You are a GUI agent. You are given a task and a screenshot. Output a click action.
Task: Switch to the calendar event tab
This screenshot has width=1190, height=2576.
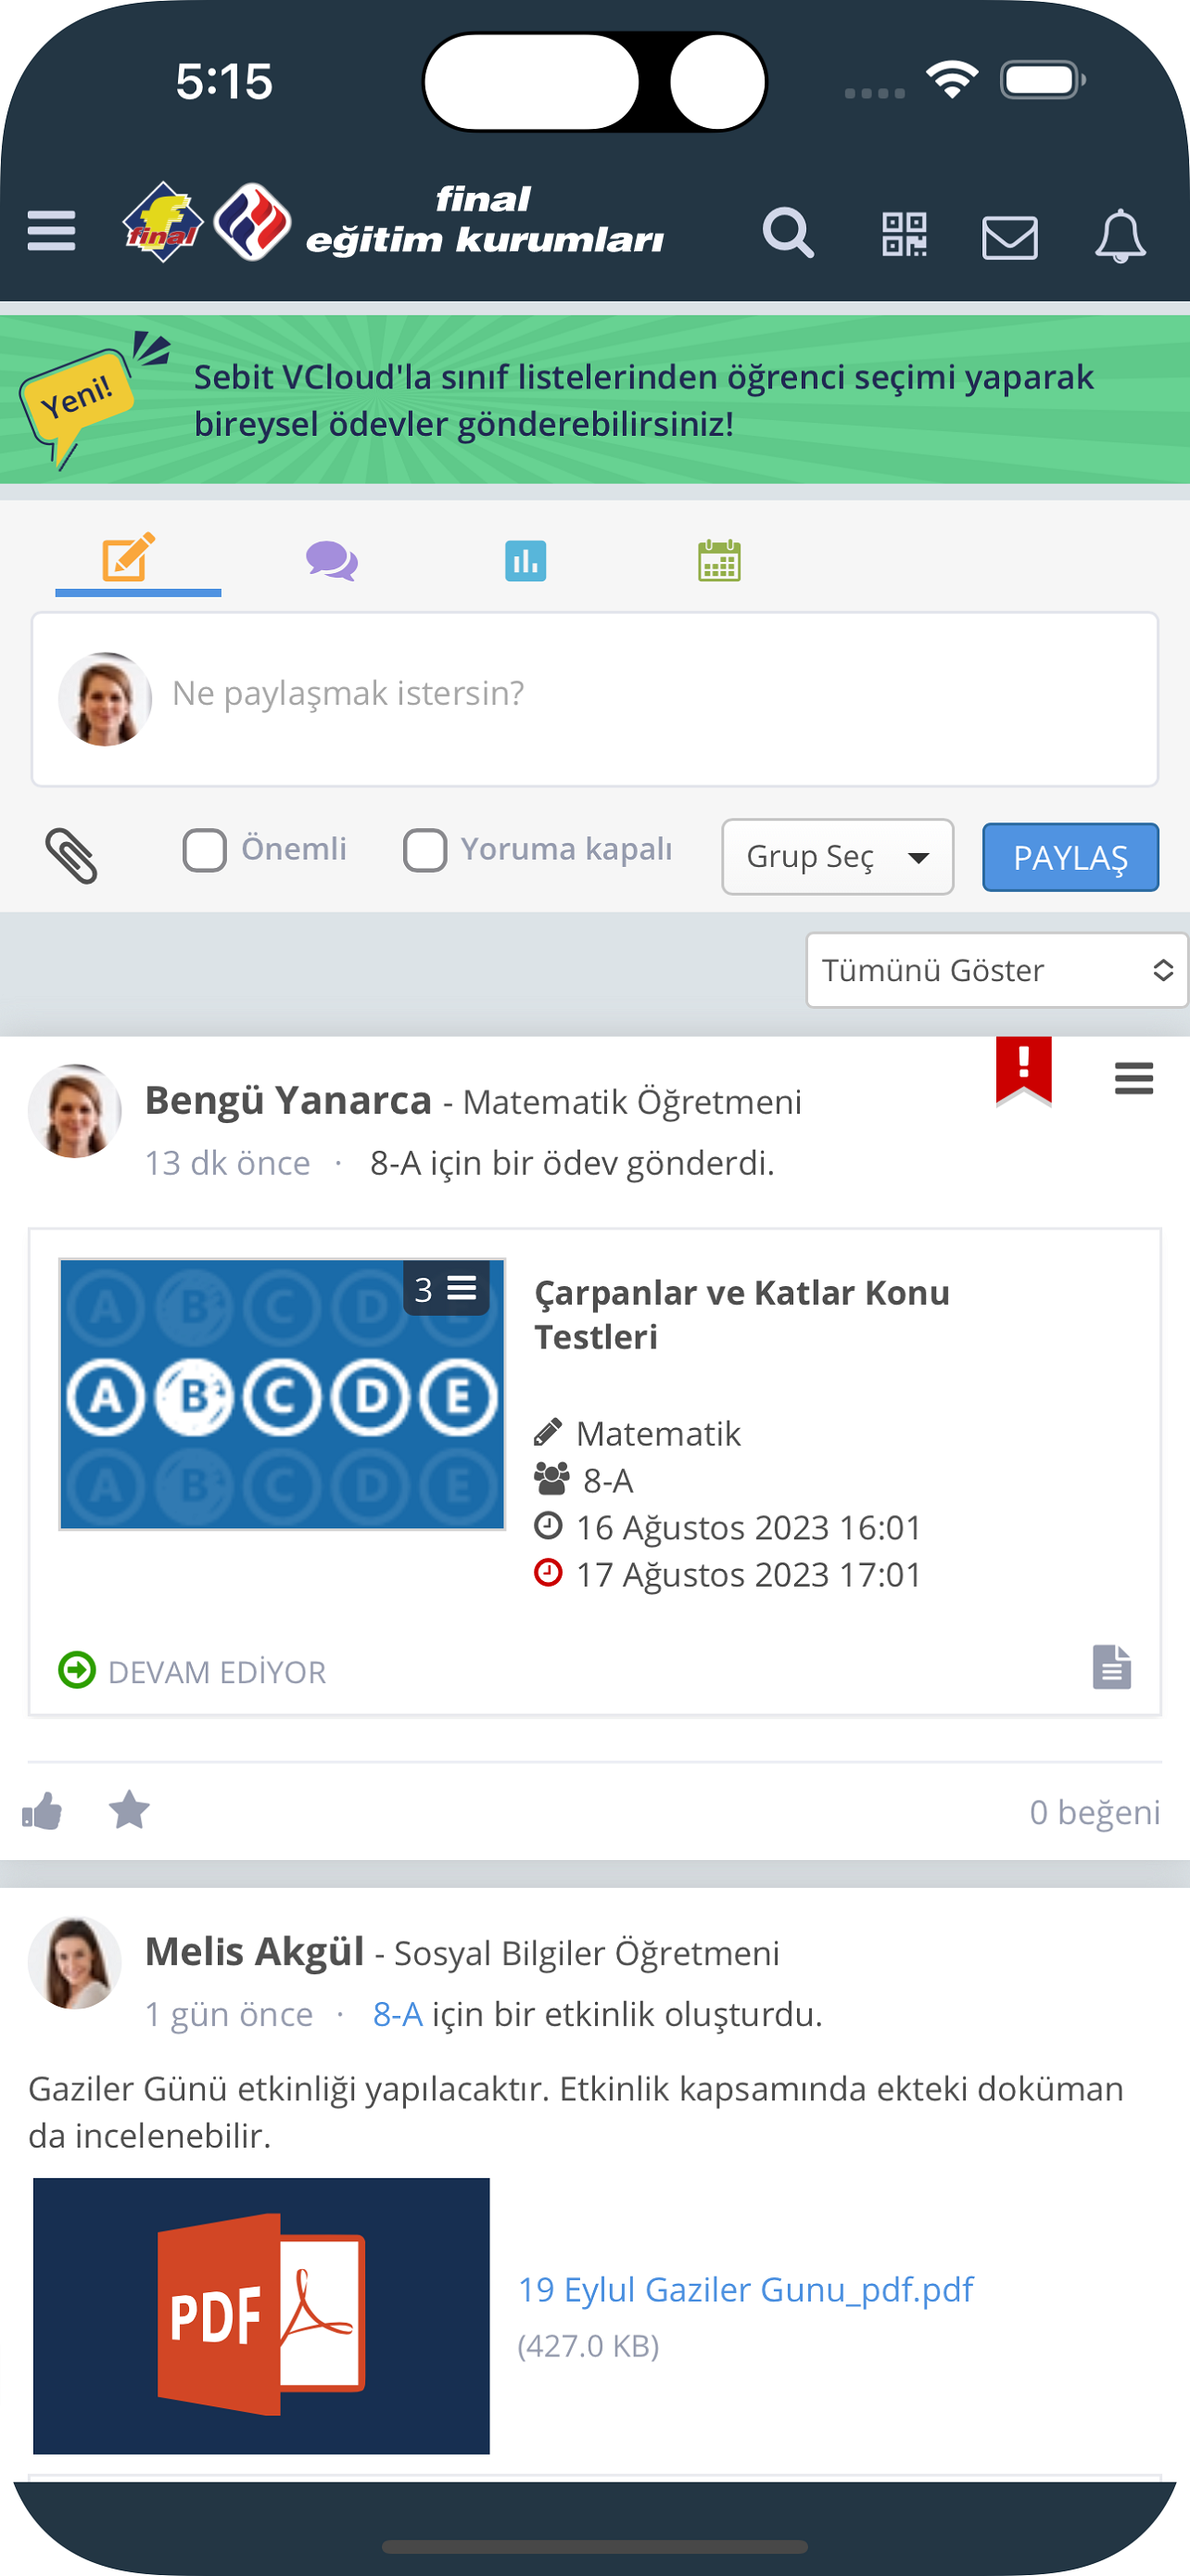[x=719, y=560]
